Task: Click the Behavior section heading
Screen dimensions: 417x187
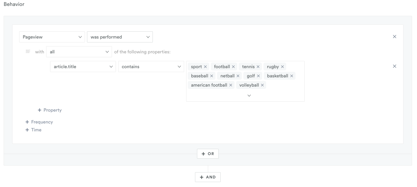Action: pos(14,4)
